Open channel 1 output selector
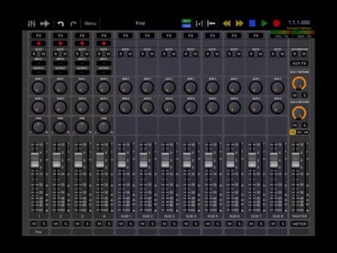The height and width of the screenshot is (253, 337). tap(39, 72)
